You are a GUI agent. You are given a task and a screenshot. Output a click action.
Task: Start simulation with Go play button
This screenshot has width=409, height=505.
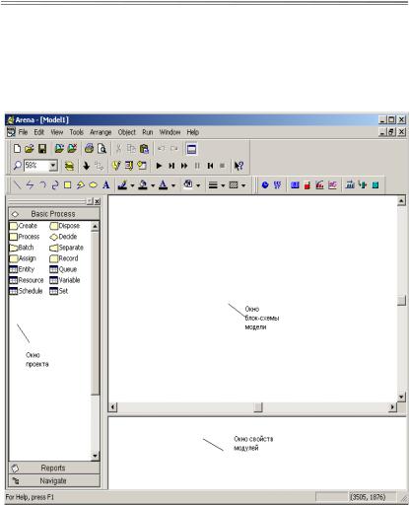[159, 166]
